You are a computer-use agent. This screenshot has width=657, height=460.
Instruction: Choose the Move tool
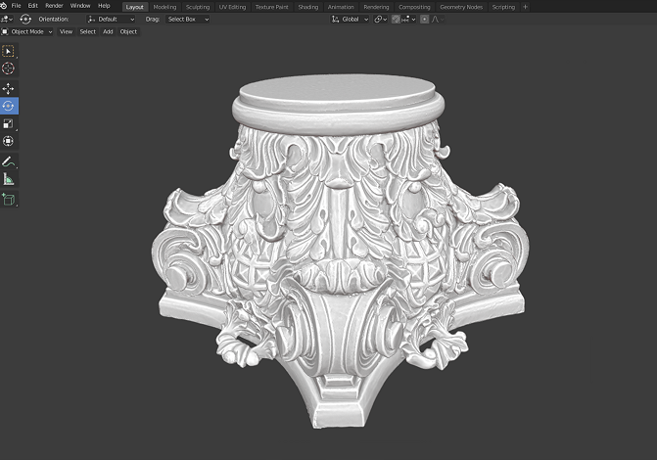point(9,88)
